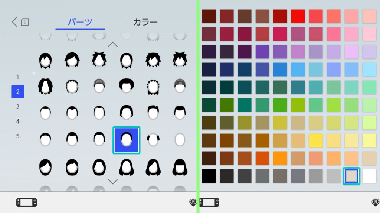The image size is (380, 213).
Task: Choose the completely bald head option
Action: 180,139
